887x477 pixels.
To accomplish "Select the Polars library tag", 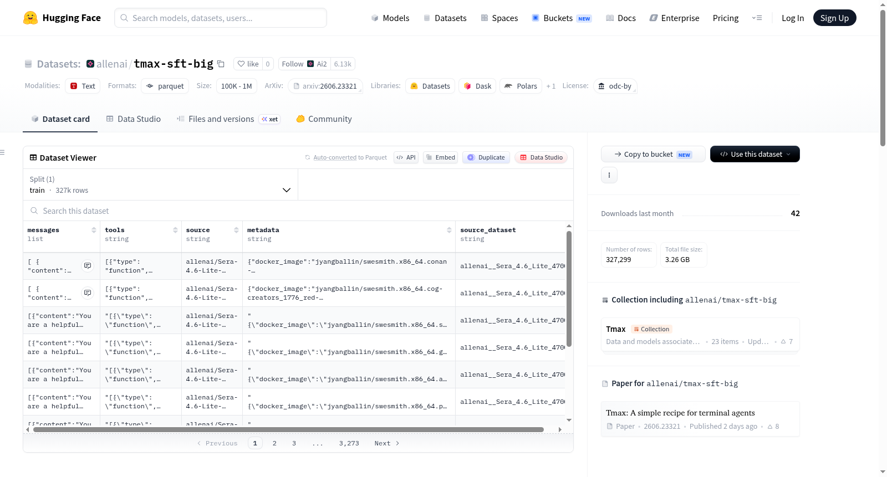I will click(x=521, y=86).
